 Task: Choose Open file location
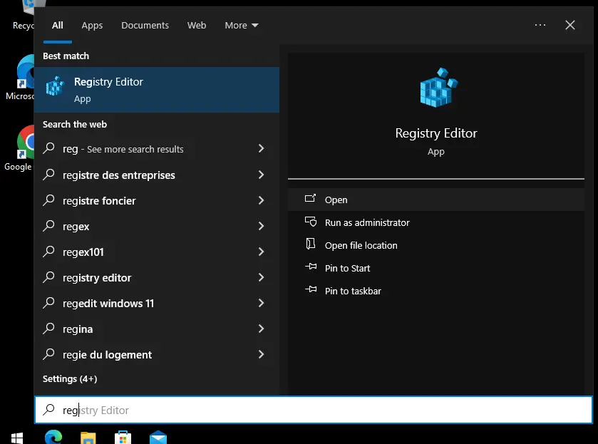[436, 245]
